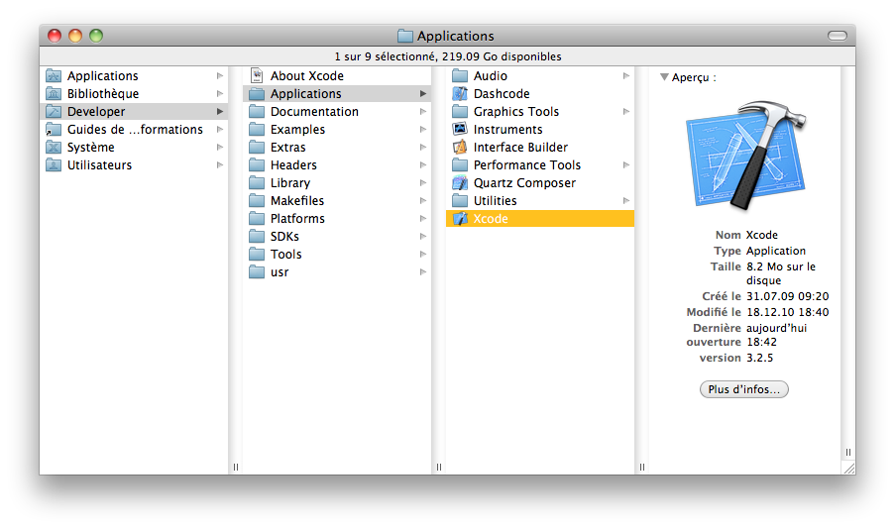Click the Interface Builder application icon
This screenshot has width=895, height=529.
[460, 148]
